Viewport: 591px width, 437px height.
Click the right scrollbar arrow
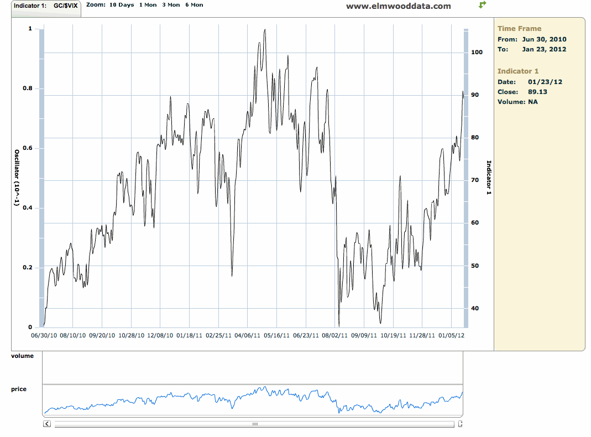461,424
